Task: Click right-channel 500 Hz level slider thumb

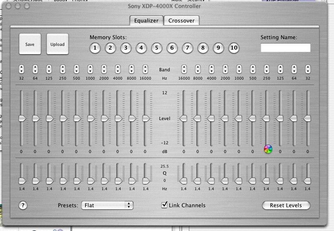Action: tap(252, 118)
